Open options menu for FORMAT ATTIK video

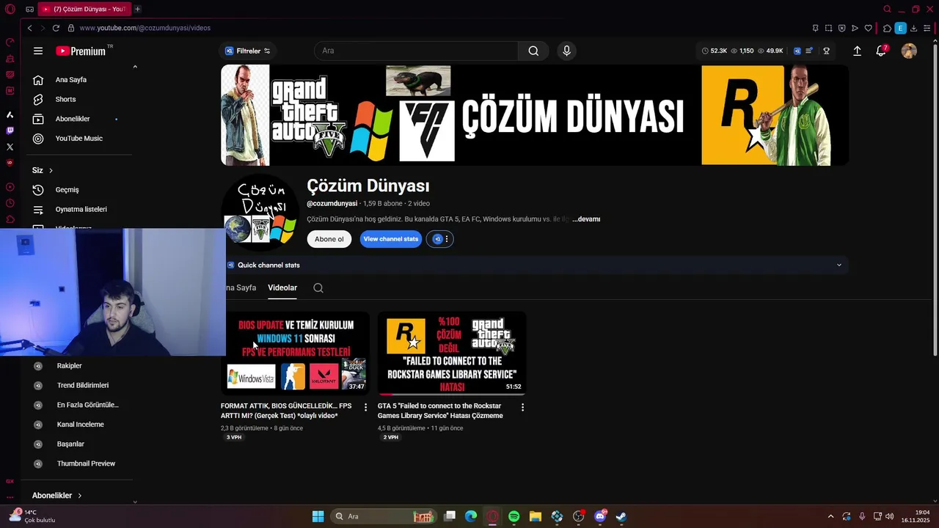pyautogui.click(x=365, y=407)
